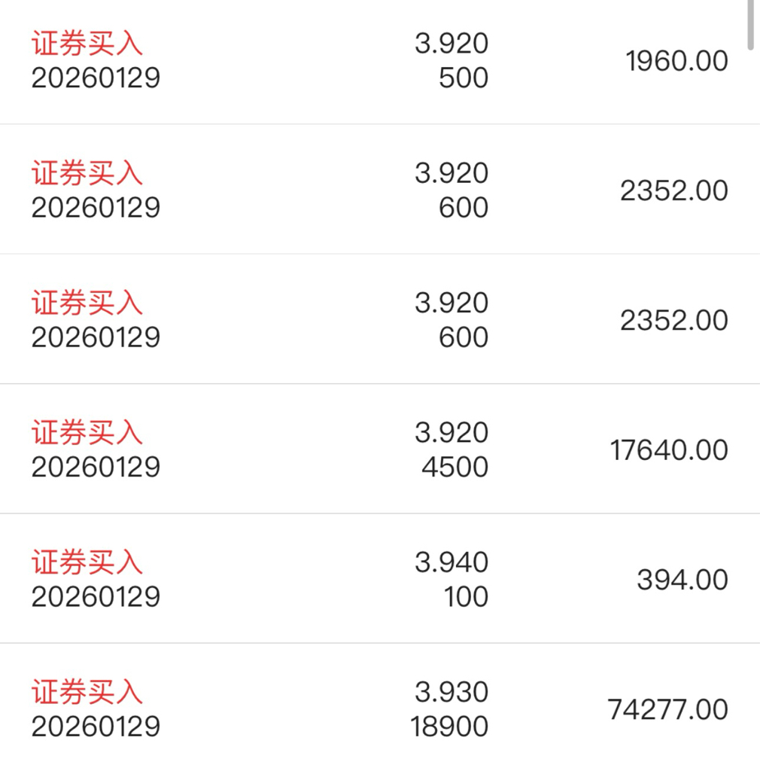Click the 3.920 price in the 4500-share row
760x771 pixels.
(x=451, y=433)
